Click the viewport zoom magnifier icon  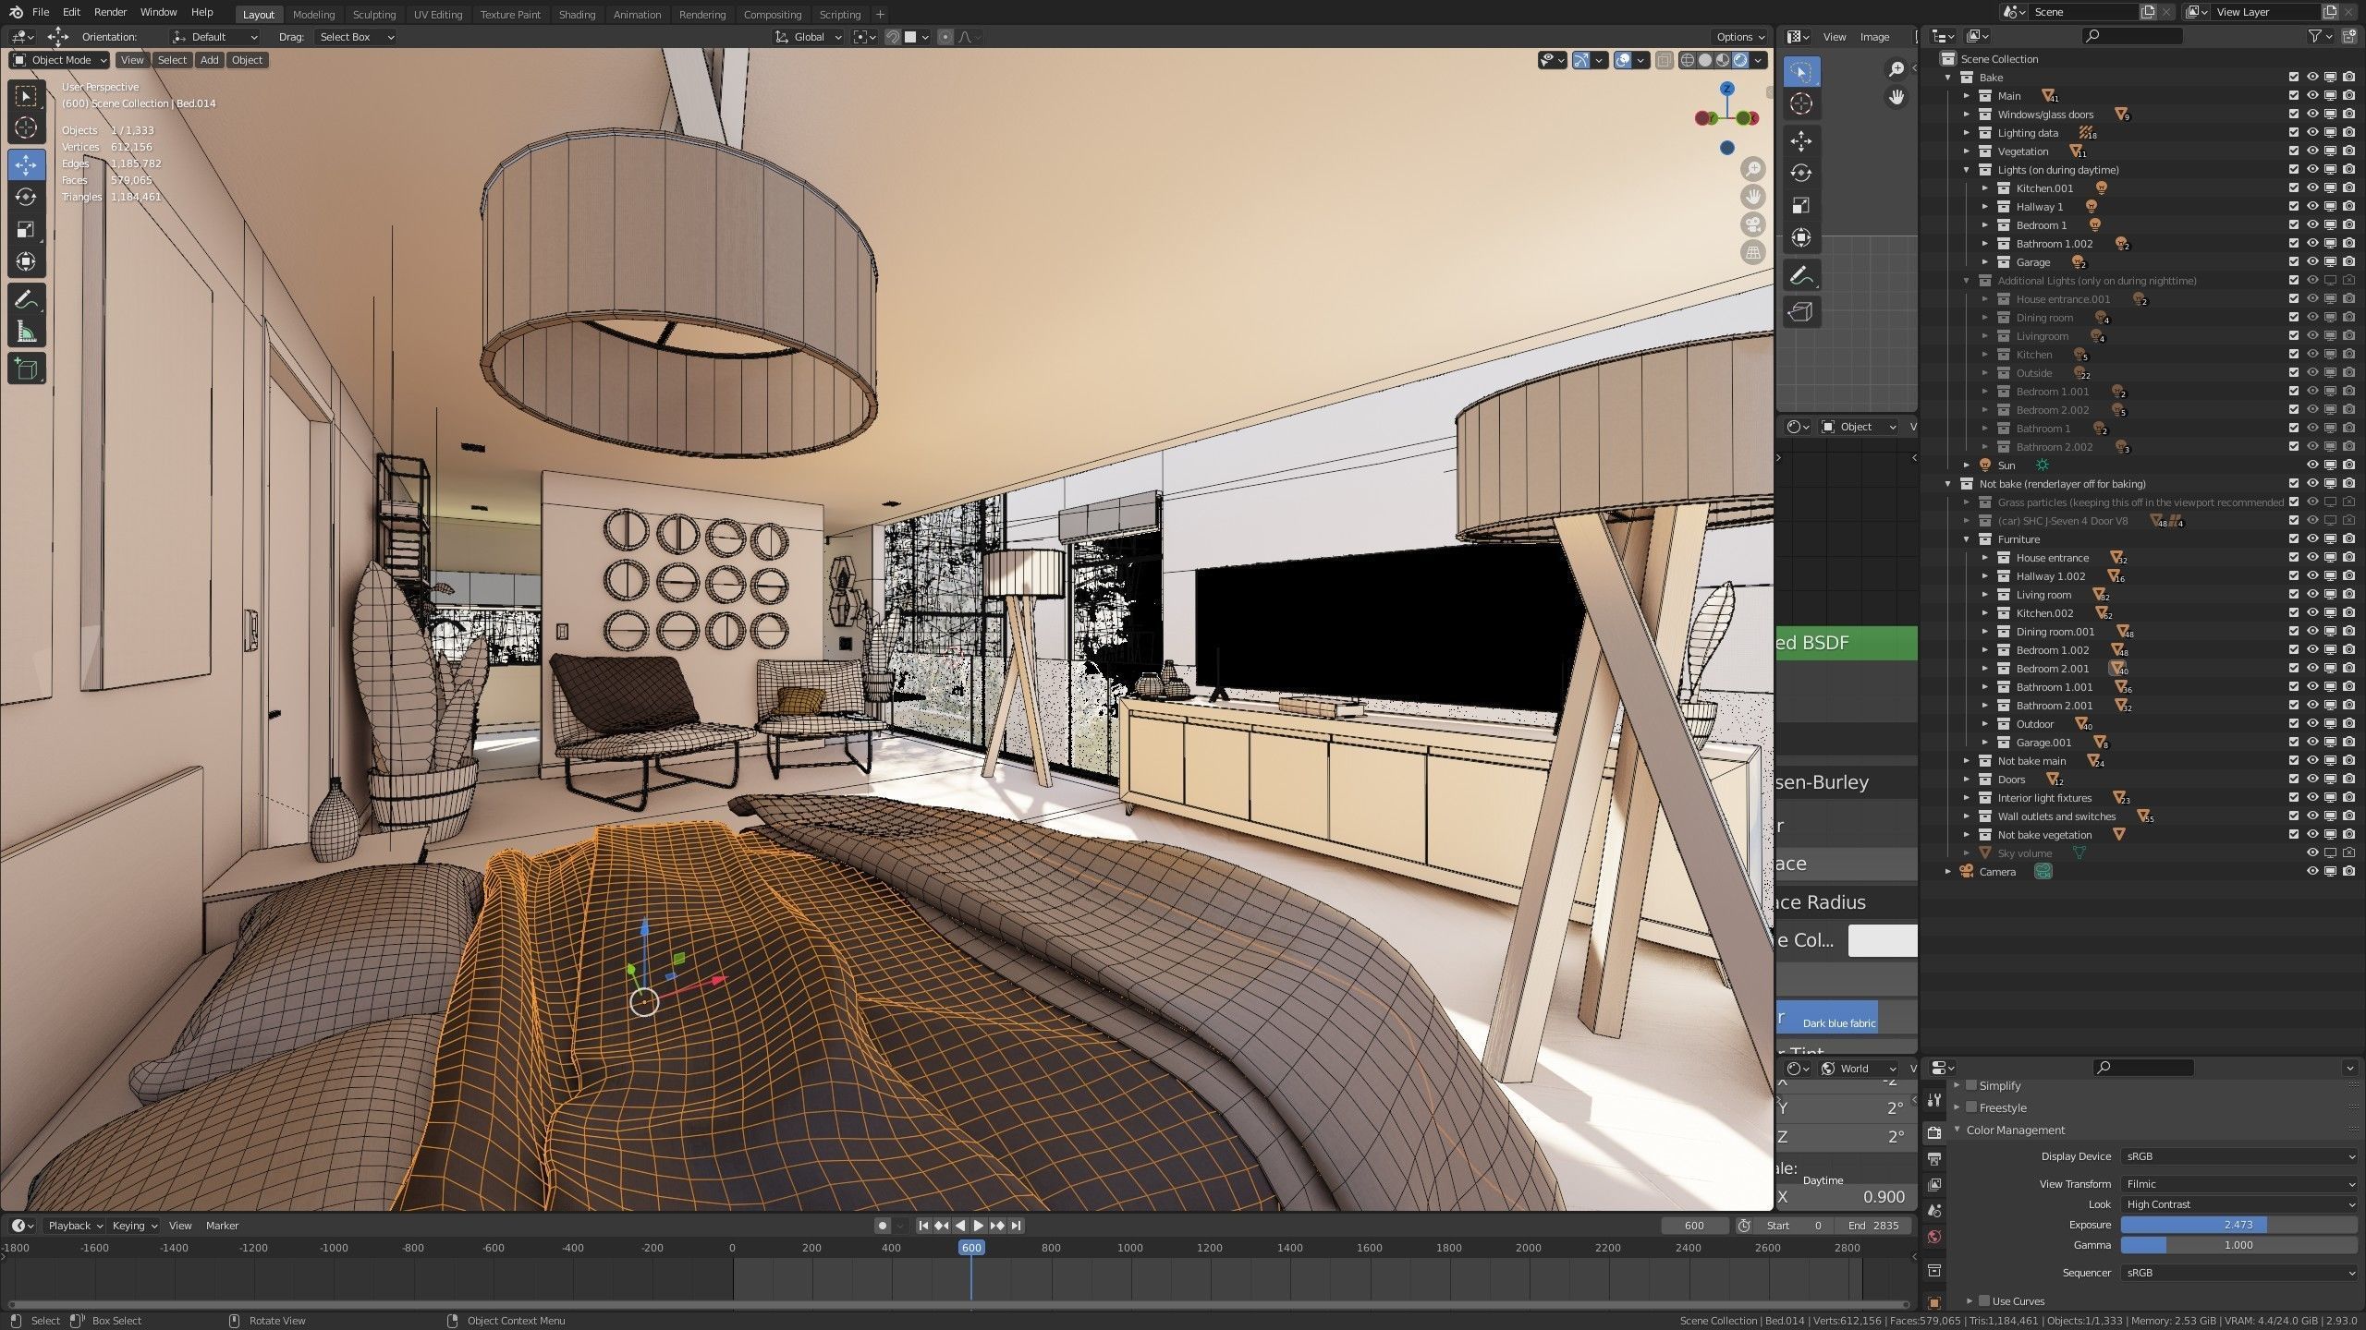1752,169
